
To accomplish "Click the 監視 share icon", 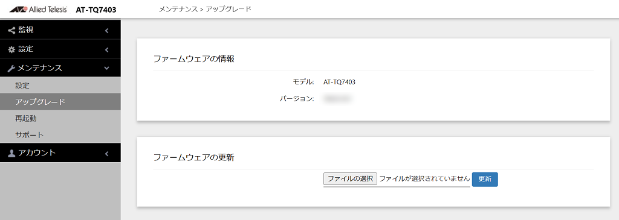I will click(x=11, y=30).
